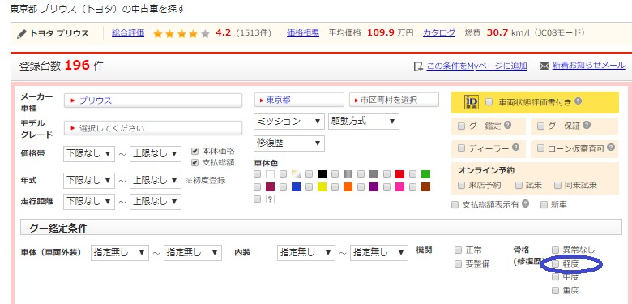Screen dimensions: 632x304
Task: Enable the 支払総額表示有 checkbox
Action: 455,205
